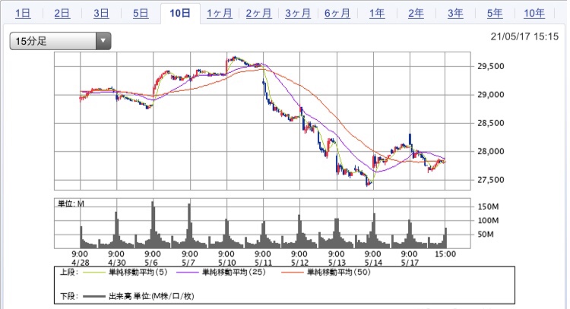
Task: Click the tallest volume bar at 5/6 open
Action: (153, 225)
